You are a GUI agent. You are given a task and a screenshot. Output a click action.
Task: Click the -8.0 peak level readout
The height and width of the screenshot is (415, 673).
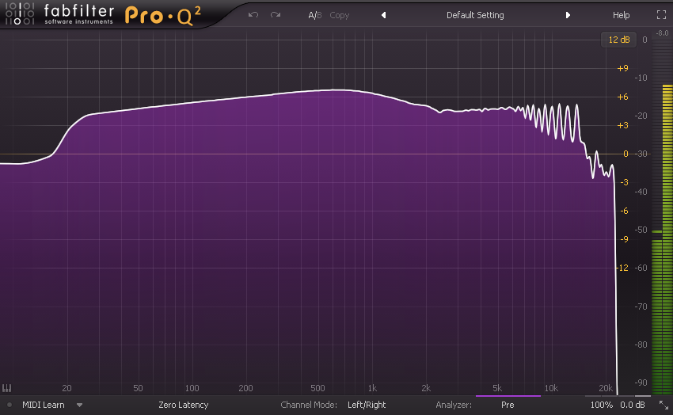pos(662,33)
